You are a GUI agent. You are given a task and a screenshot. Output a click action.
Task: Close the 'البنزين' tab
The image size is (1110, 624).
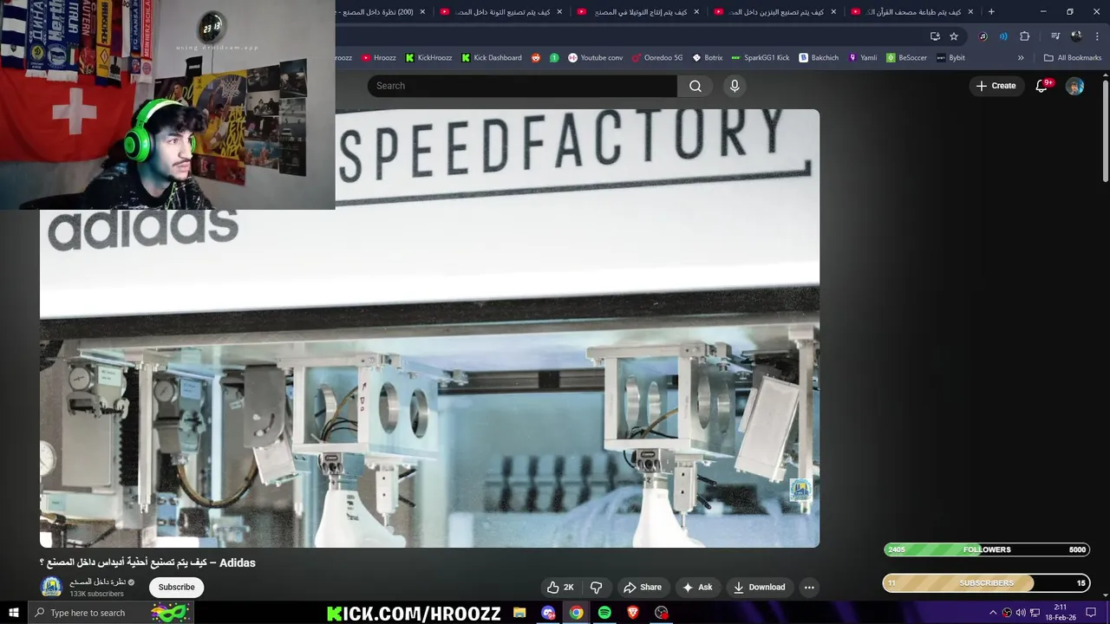point(833,12)
